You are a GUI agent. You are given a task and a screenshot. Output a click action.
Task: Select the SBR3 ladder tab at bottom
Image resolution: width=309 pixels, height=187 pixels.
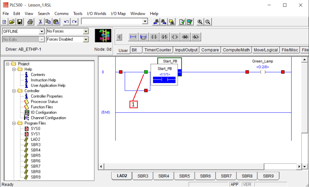point(143,176)
